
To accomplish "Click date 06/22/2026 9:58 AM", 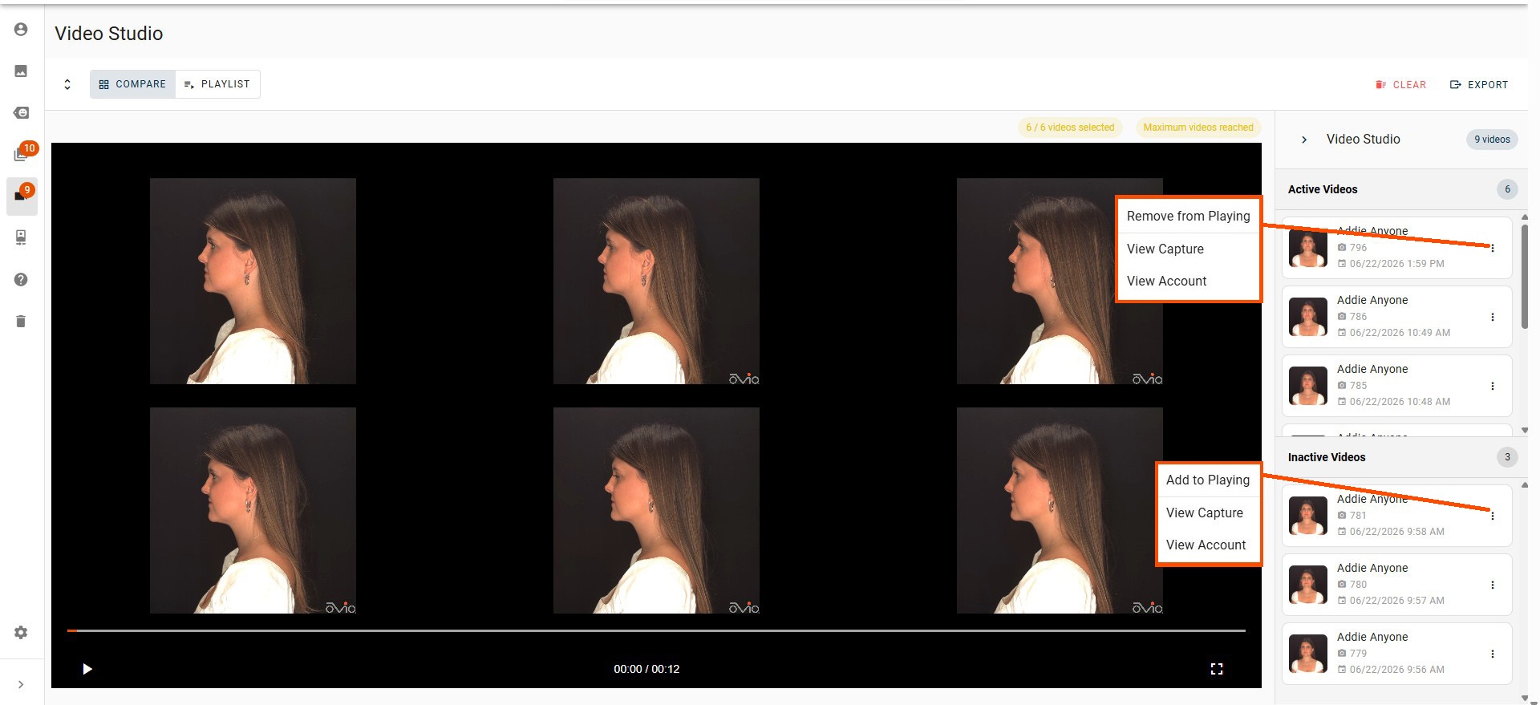I will [x=1396, y=532].
